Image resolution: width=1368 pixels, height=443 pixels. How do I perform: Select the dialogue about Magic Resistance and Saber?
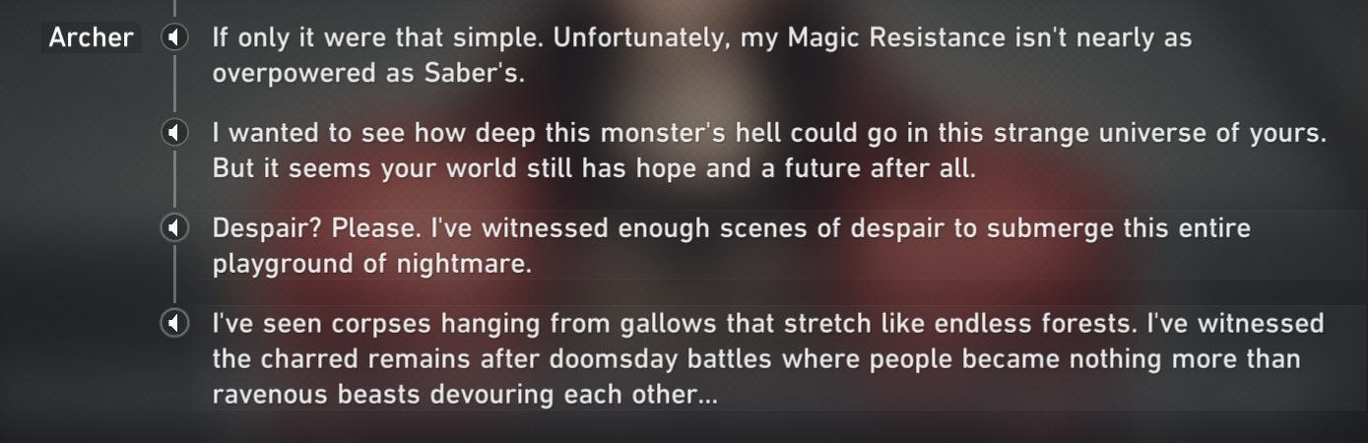pyautogui.click(x=702, y=56)
